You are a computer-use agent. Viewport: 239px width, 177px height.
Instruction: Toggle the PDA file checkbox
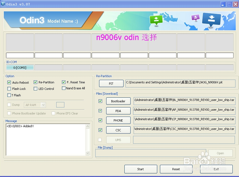(x=100, y=111)
